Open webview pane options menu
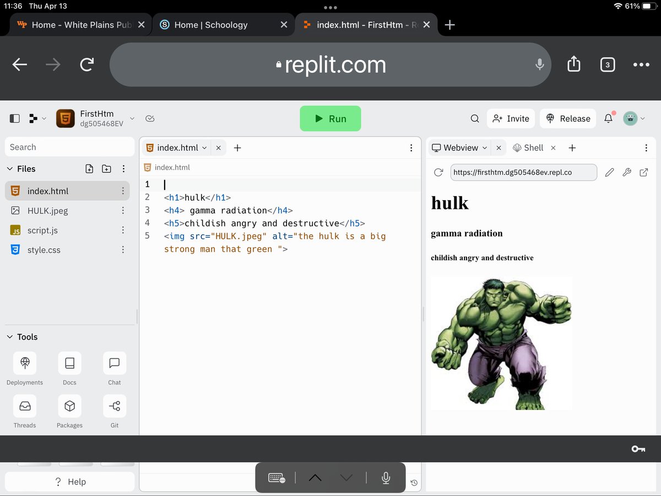 click(x=646, y=148)
